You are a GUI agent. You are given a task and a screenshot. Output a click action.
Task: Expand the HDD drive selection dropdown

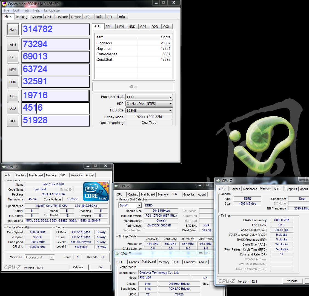[149, 104]
